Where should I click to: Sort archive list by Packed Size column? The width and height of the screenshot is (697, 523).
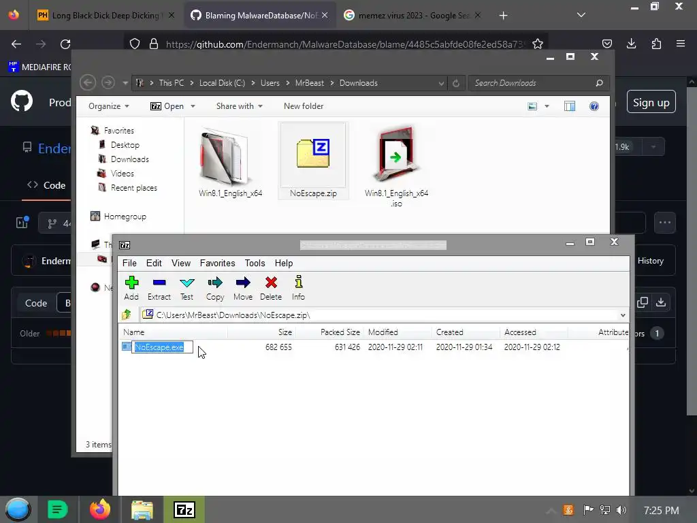click(329, 332)
